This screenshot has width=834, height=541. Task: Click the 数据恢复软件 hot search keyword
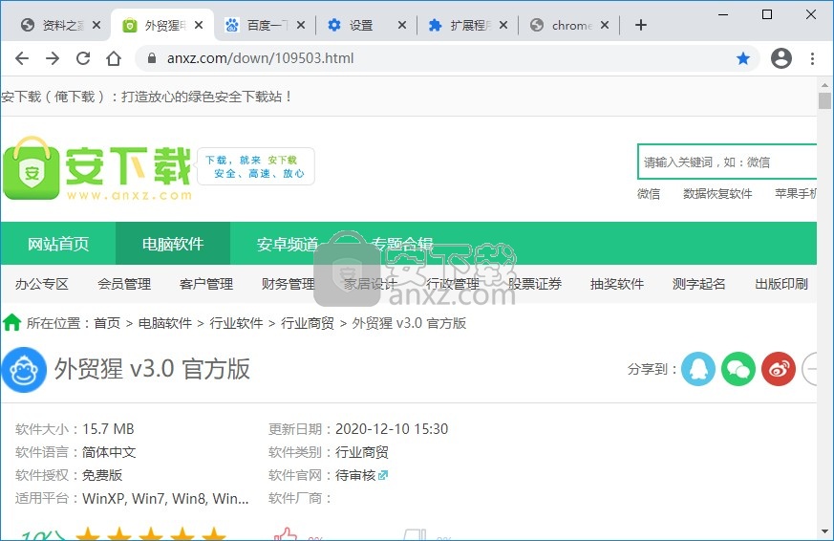coord(717,194)
